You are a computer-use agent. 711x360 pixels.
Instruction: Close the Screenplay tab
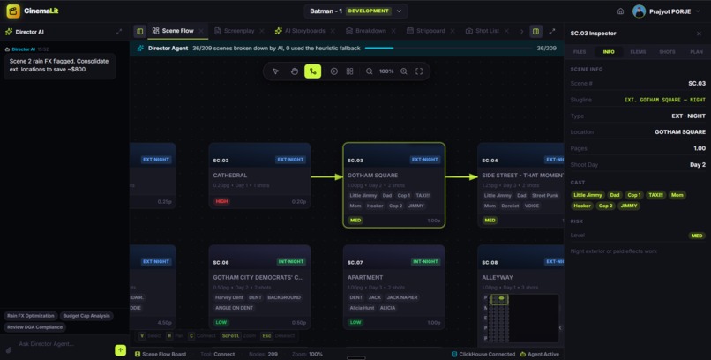click(262, 31)
